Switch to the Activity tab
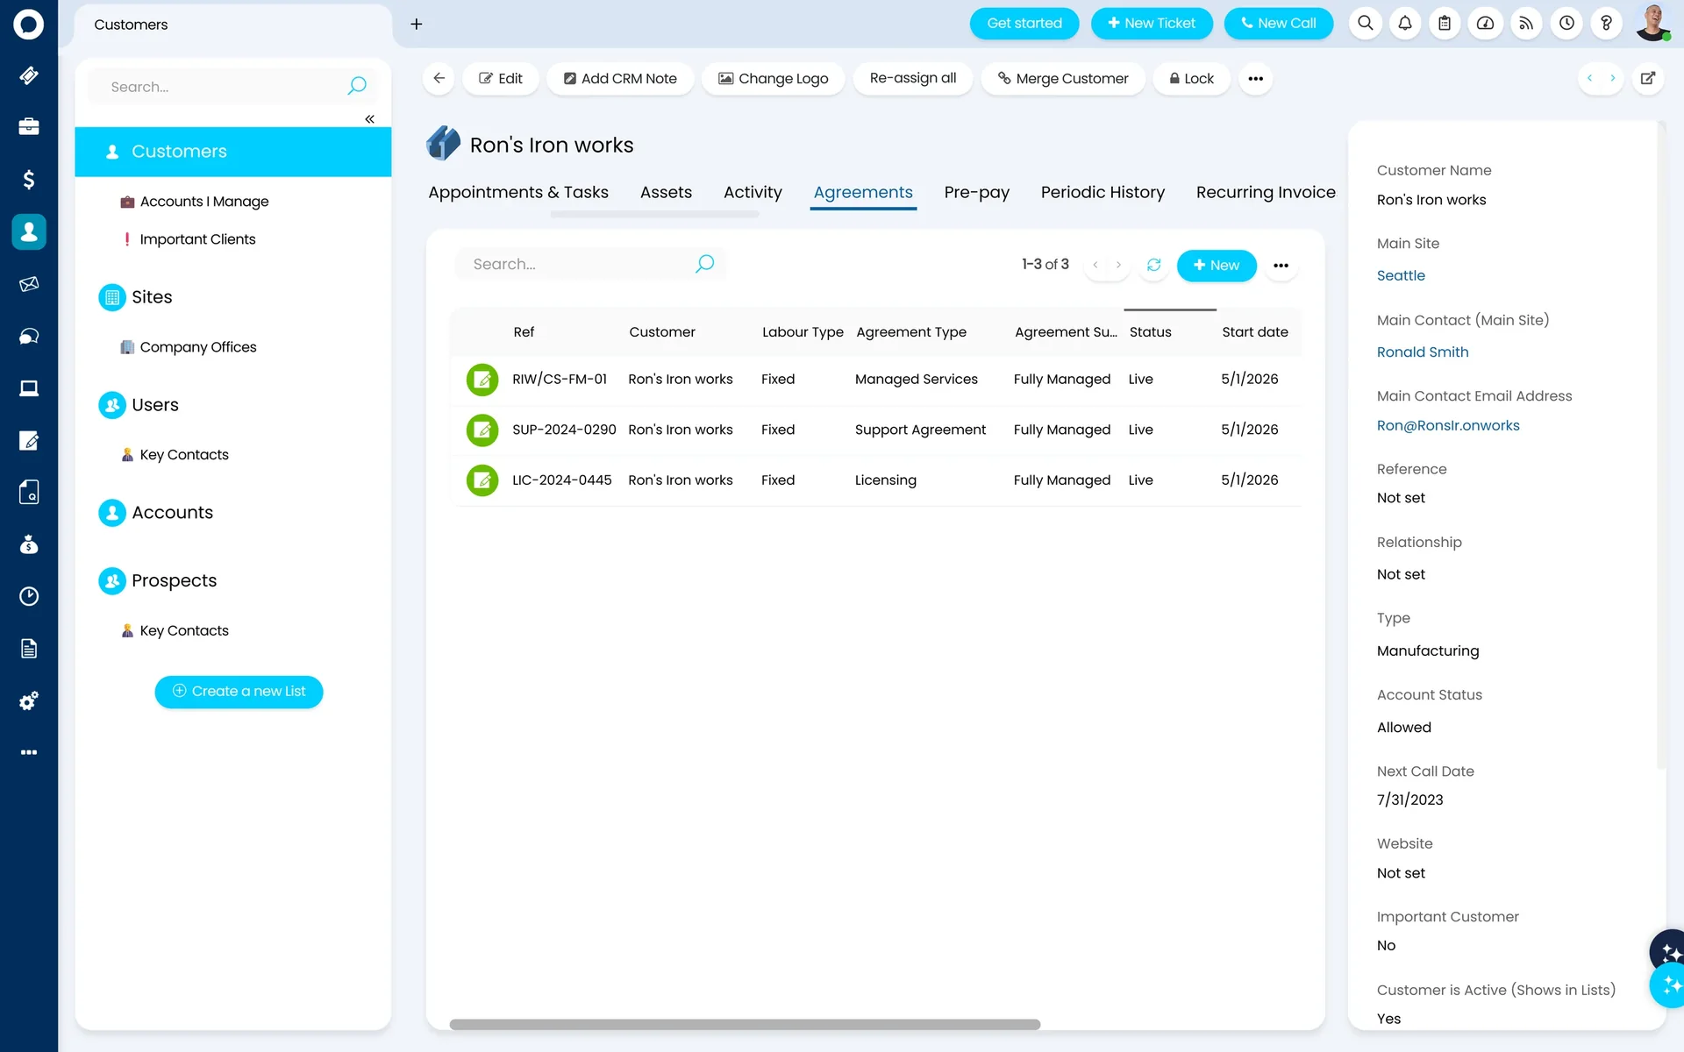This screenshot has width=1684, height=1052. 753,192
